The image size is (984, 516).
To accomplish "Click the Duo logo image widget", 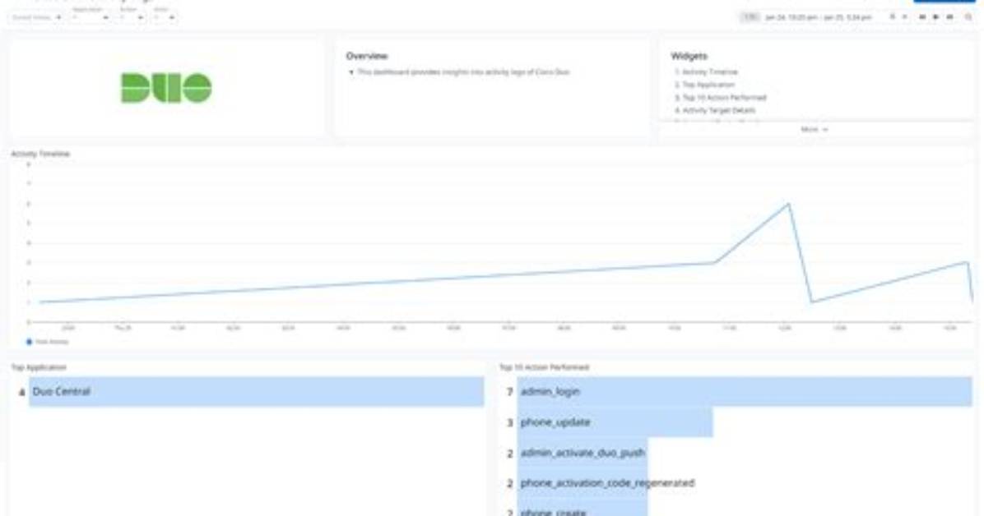I will (166, 88).
